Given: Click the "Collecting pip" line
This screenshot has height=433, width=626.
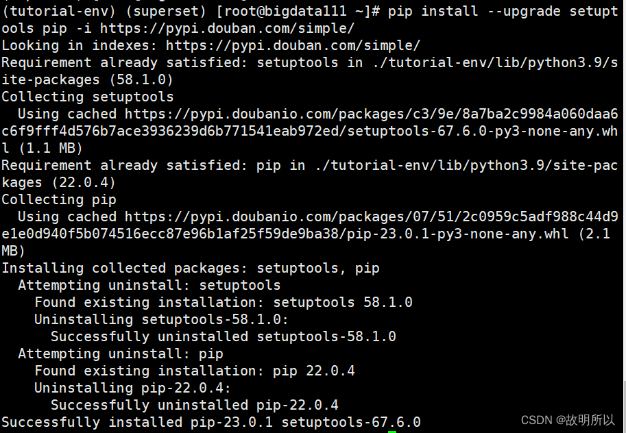Looking at the screenshot, I should click(59, 199).
